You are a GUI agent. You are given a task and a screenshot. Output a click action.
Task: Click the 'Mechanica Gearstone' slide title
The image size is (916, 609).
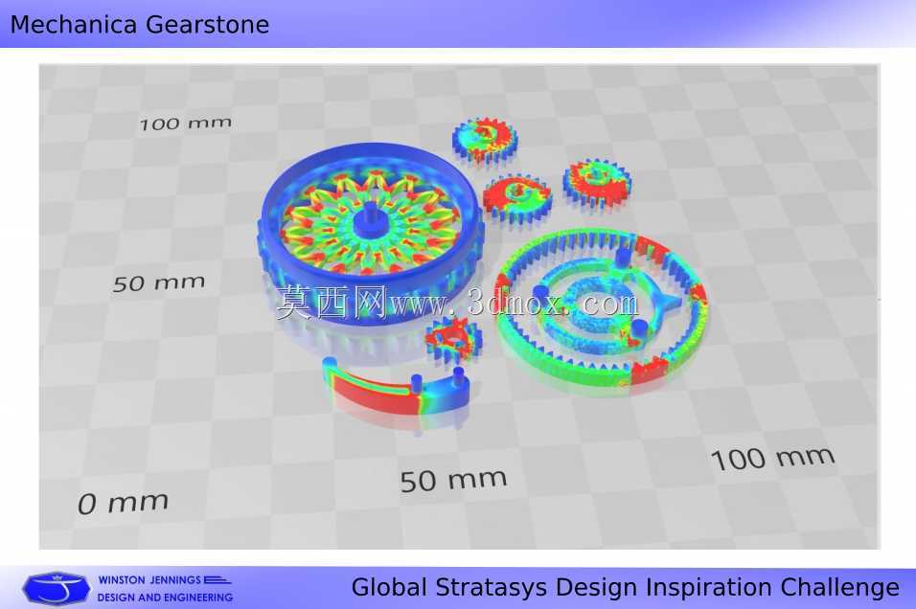point(140,25)
